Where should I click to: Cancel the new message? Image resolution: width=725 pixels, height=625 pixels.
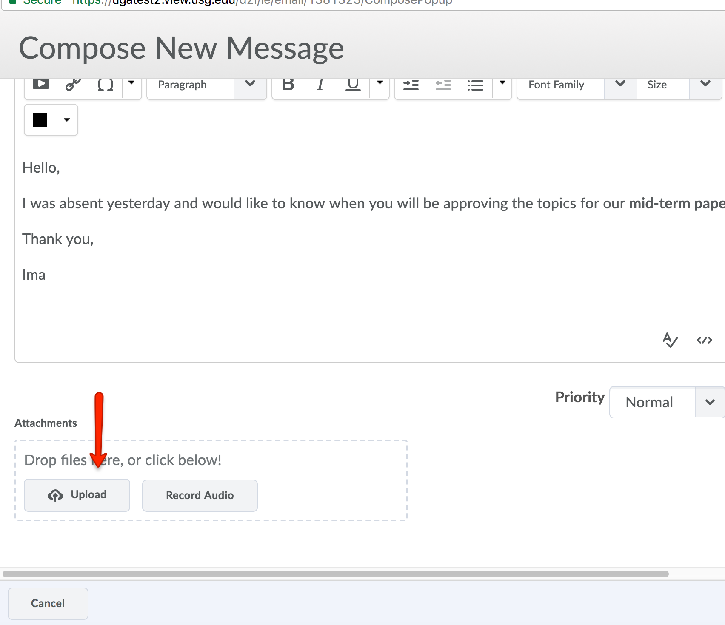pos(48,603)
